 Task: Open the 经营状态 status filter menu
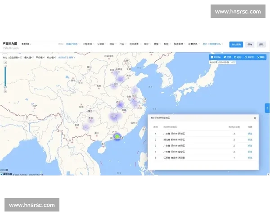[x=194, y=44]
